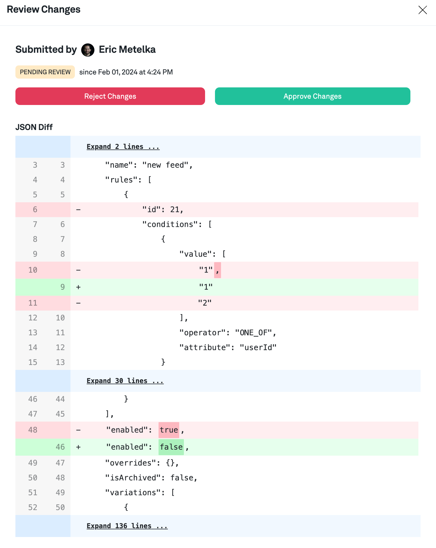Image resolution: width=436 pixels, height=548 pixels.
Task: Click the highlighted removed comma after "1"
Action: tap(217, 270)
